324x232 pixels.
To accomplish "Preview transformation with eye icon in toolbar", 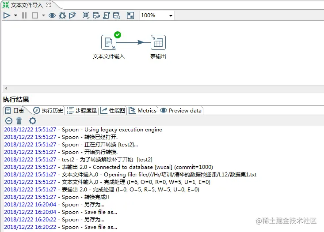I will [52, 15].
